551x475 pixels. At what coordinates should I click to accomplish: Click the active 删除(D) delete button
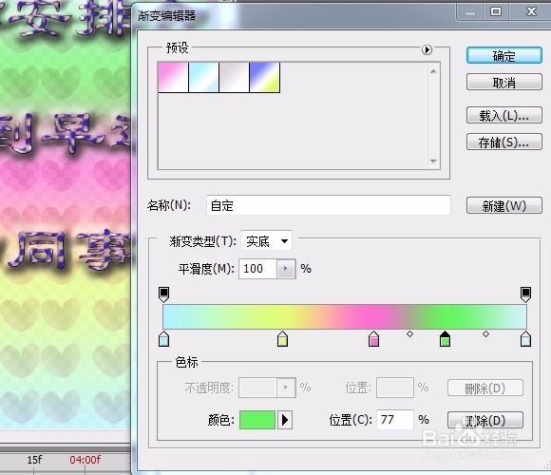click(x=485, y=420)
